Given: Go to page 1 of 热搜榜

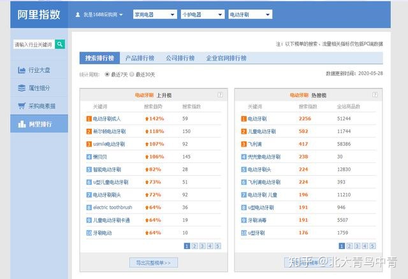Looking at the screenshot, I should point(342,246).
